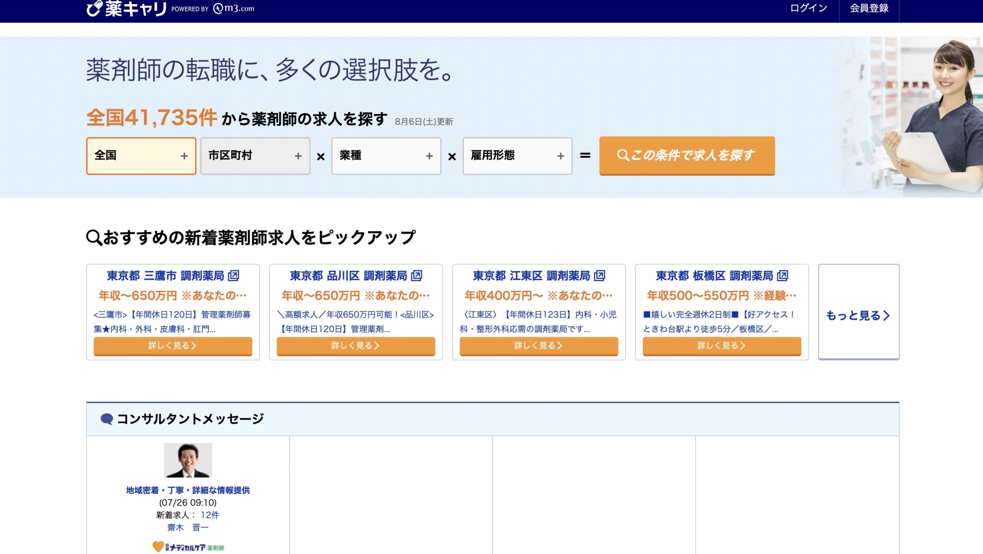Click この条件で求人を探す search button
This screenshot has height=554, width=983.
point(687,156)
